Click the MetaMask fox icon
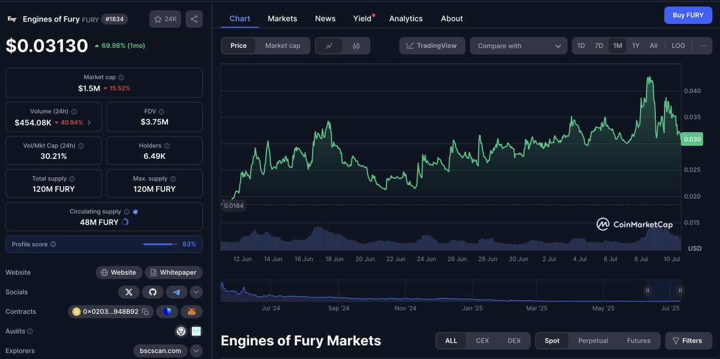This screenshot has width=720, height=359. tap(192, 312)
